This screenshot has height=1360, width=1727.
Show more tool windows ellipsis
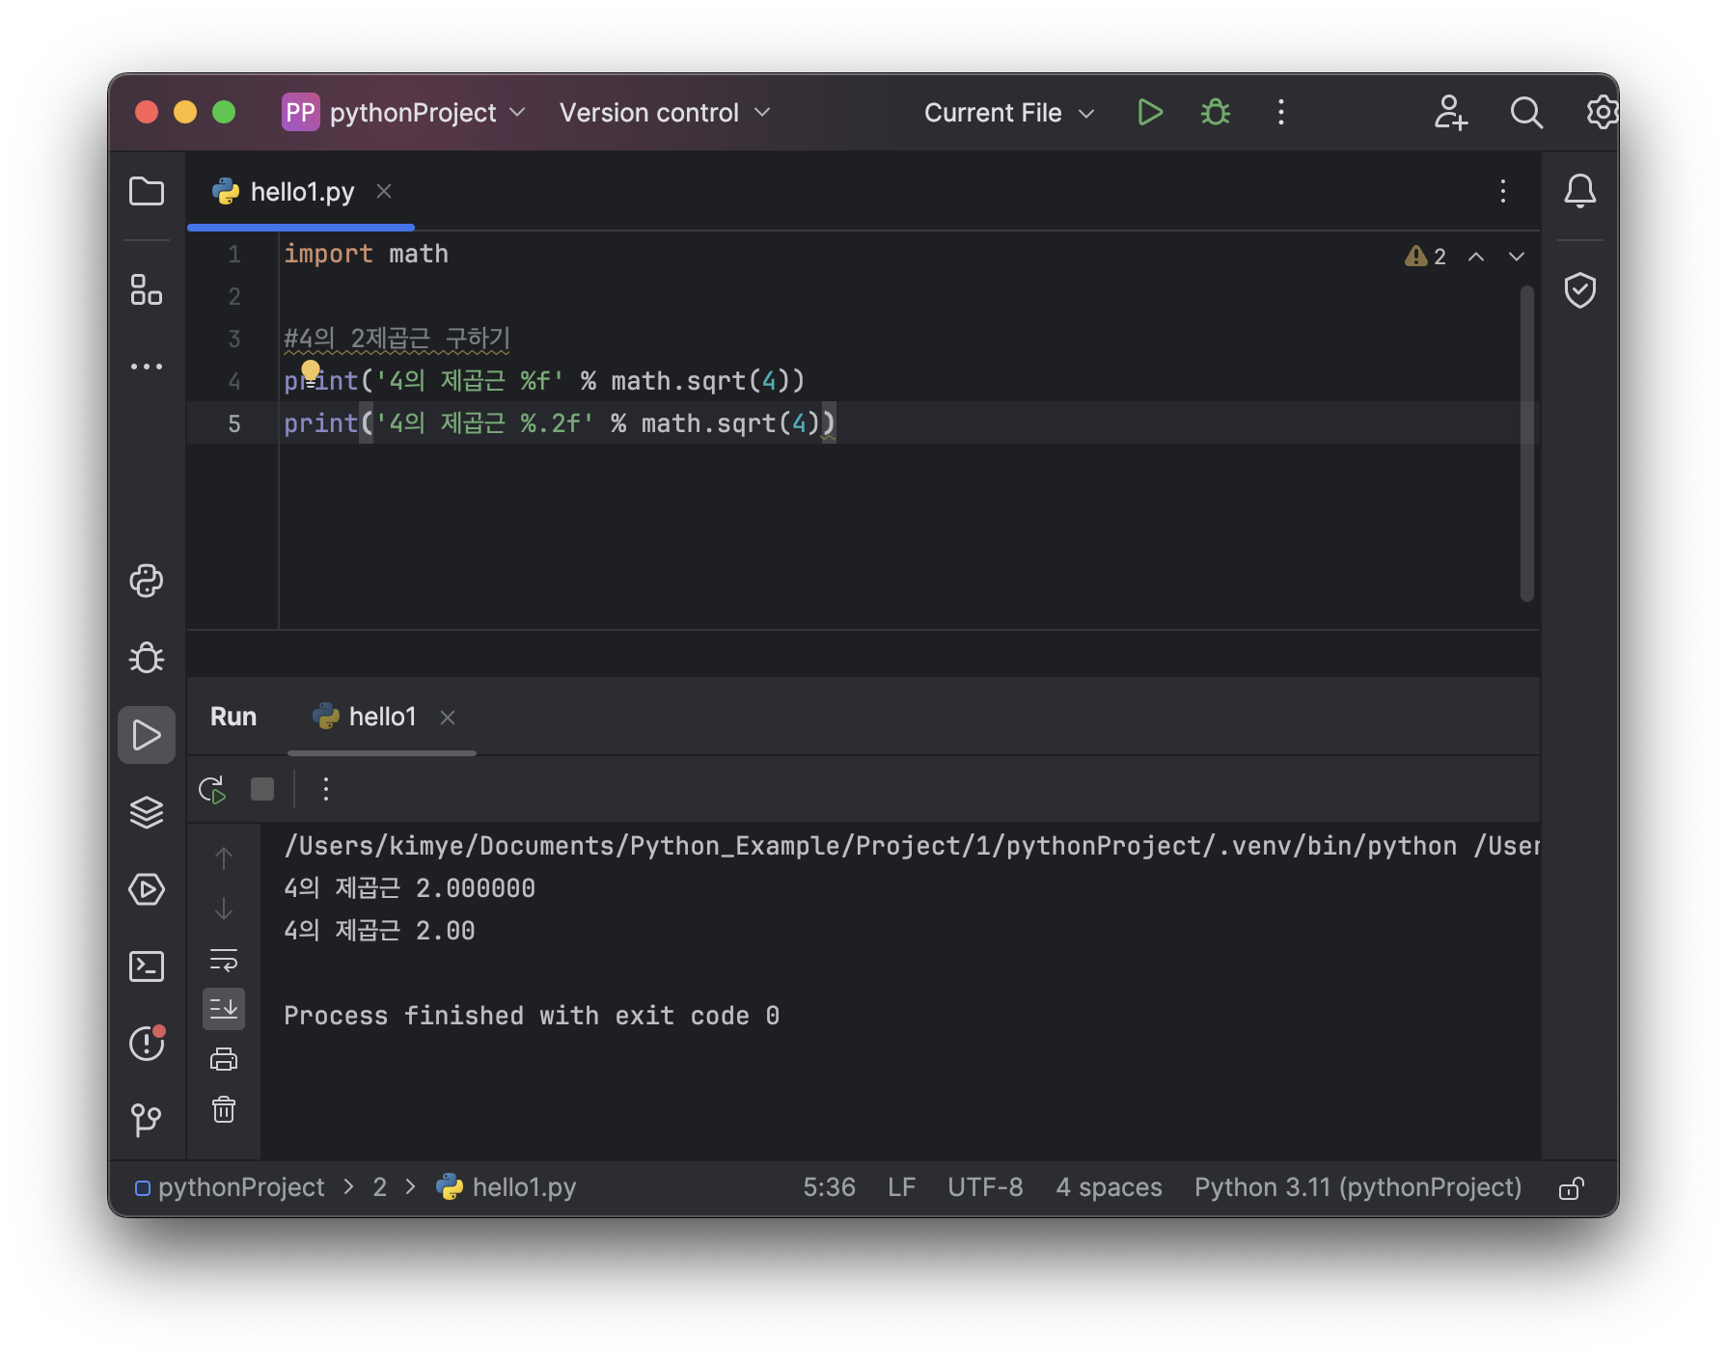click(147, 367)
